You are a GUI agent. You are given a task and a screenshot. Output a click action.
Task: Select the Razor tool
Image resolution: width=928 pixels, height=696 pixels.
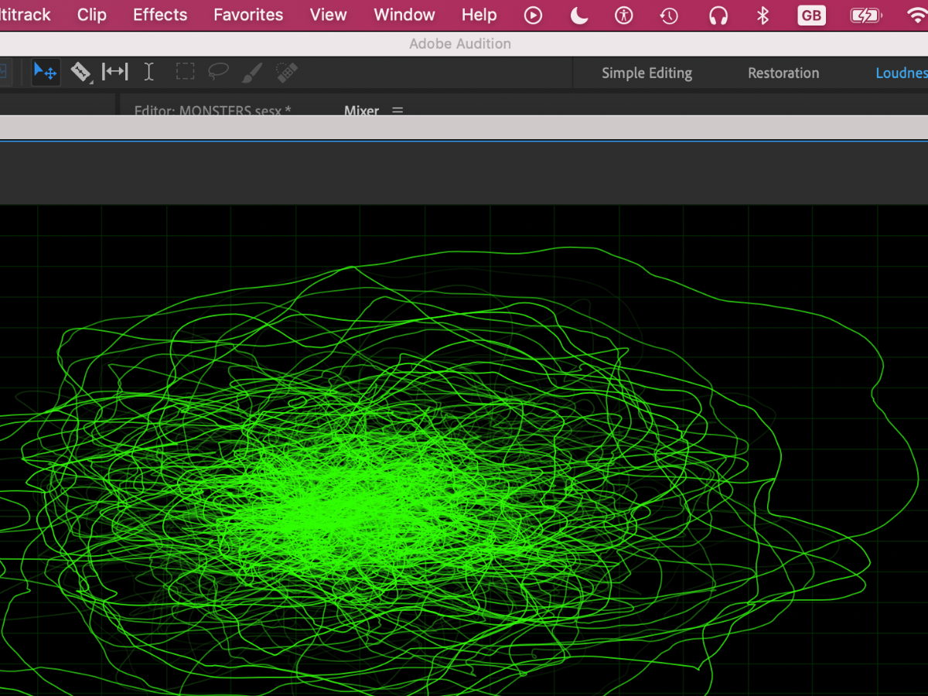pyautogui.click(x=80, y=73)
